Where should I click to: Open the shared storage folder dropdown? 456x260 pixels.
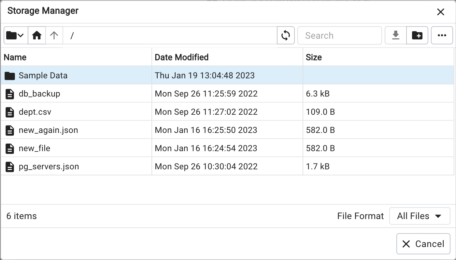pyautogui.click(x=15, y=35)
